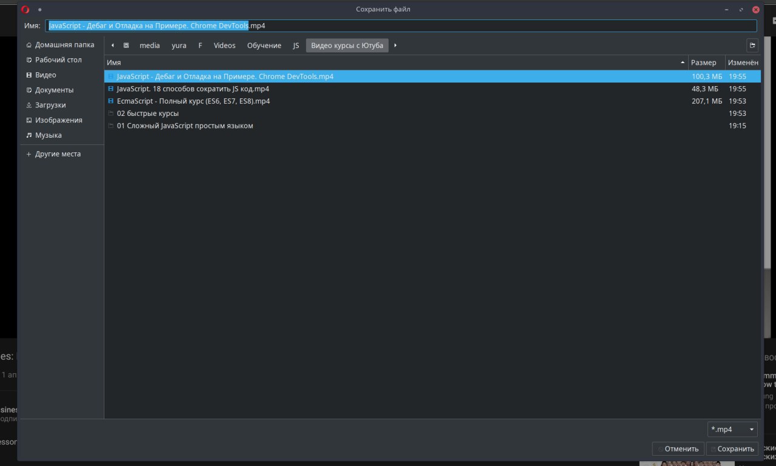Select EcmaScript - Полный курс file

[433, 101]
